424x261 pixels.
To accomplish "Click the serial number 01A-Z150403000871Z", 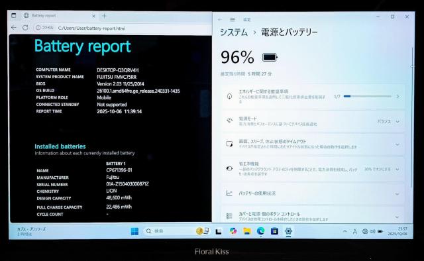I will coord(127,184).
